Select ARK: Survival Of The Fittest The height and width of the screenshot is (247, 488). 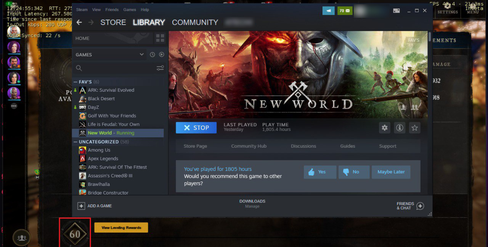pyautogui.click(x=117, y=167)
